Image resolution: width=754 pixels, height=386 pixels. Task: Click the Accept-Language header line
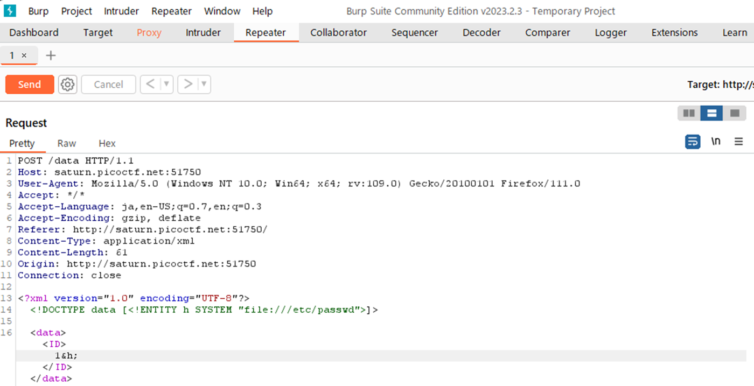(139, 207)
